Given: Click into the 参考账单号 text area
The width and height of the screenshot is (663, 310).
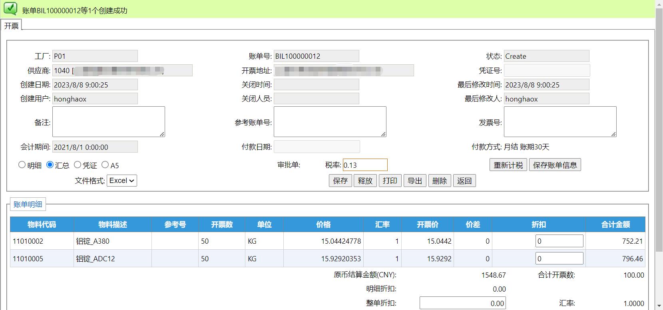Looking at the screenshot, I should (x=330, y=121).
